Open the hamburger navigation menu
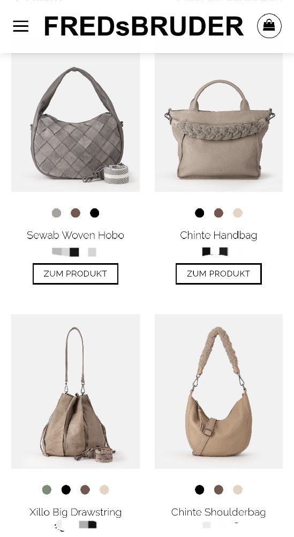 pyautogui.click(x=20, y=26)
